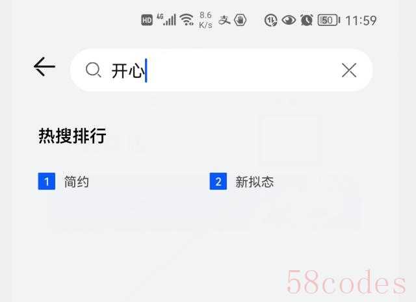Tap the 4G signal strength icon
416x302 pixels.
click(x=166, y=19)
